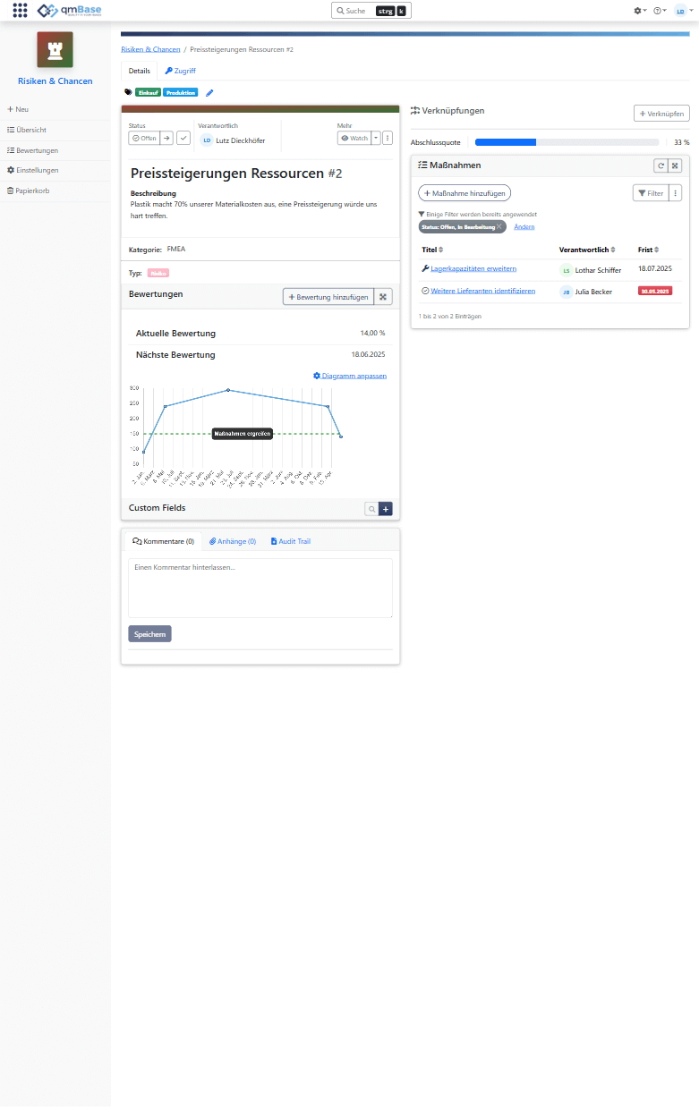Expand Maßnahmen panel to fullscreen
This screenshot has height=1110, width=699.
coord(676,165)
